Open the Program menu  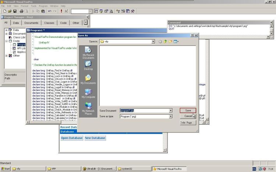click(x=43, y=6)
